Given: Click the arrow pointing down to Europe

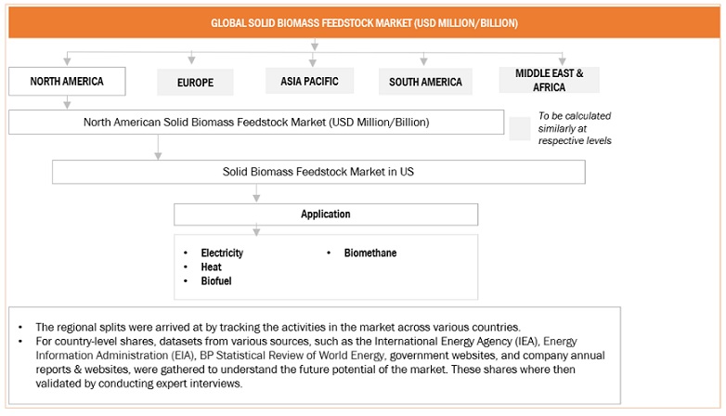Looking at the screenshot, I should (192, 58).
